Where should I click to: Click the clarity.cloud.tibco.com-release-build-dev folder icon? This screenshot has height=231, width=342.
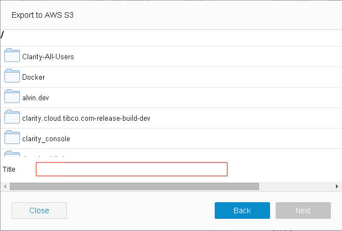tap(12, 117)
